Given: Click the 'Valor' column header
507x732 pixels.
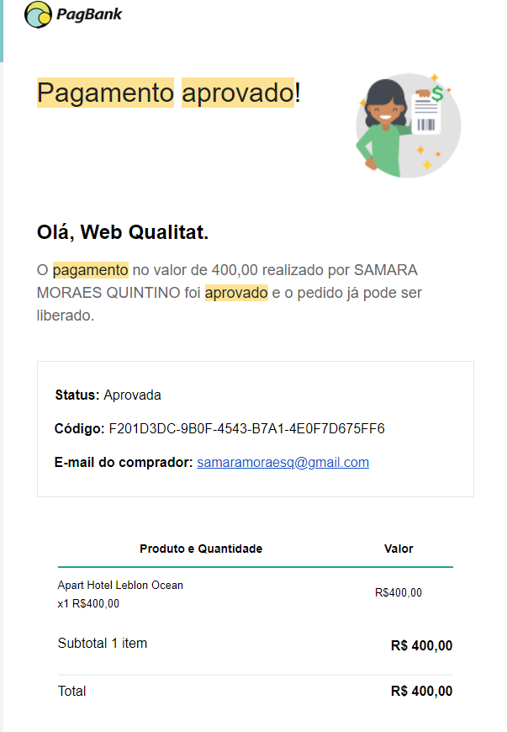Looking at the screenshot, I should click(x=399, y=549).
